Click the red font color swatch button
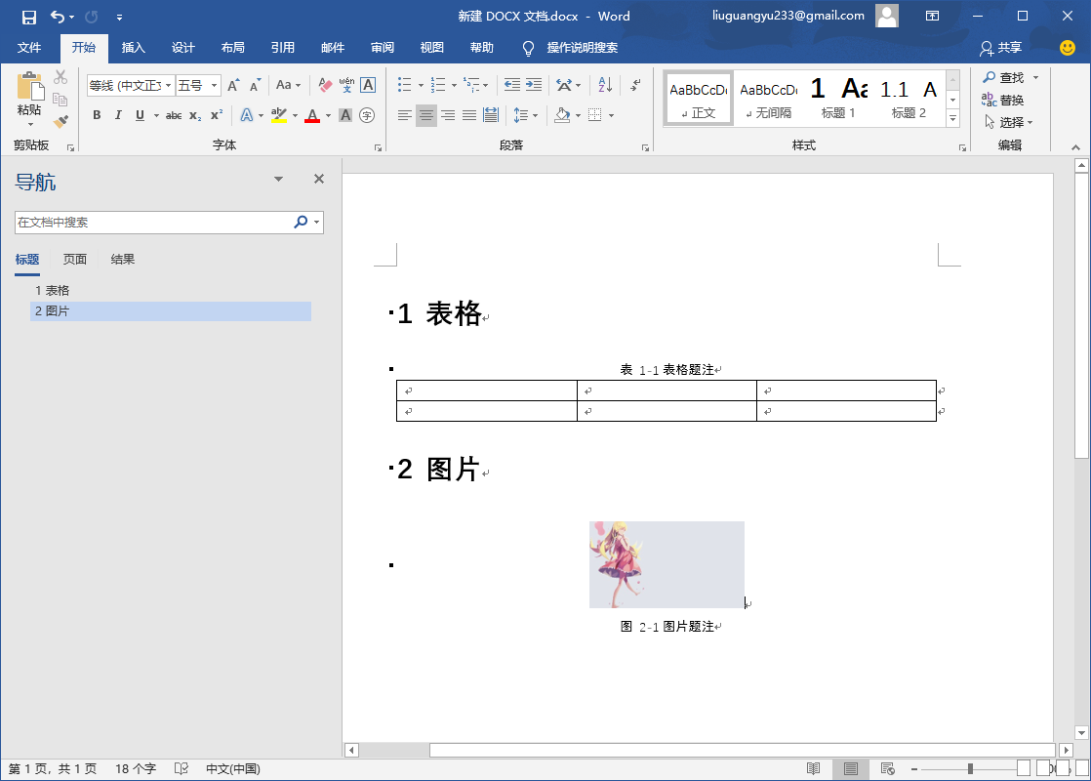 (312, 115)
